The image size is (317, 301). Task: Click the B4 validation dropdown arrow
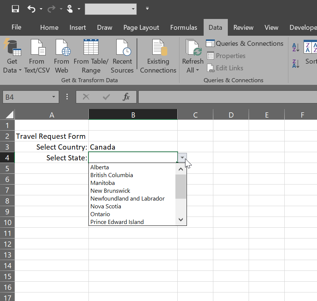(182, 157)
